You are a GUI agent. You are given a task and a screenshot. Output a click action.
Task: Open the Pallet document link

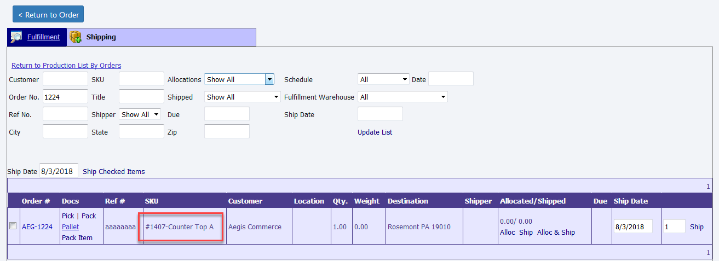click(70, 227)
